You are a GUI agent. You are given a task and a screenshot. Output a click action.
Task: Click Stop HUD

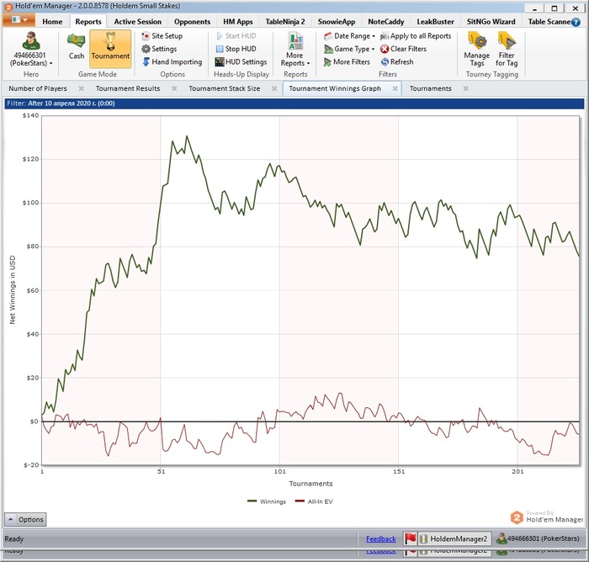(x=236, y=49)
